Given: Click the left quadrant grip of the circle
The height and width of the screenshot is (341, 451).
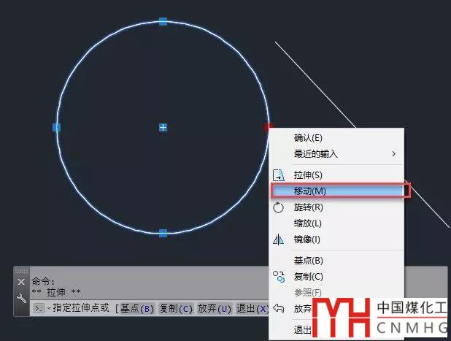Looking at the screenshot, I should [57, 127].
